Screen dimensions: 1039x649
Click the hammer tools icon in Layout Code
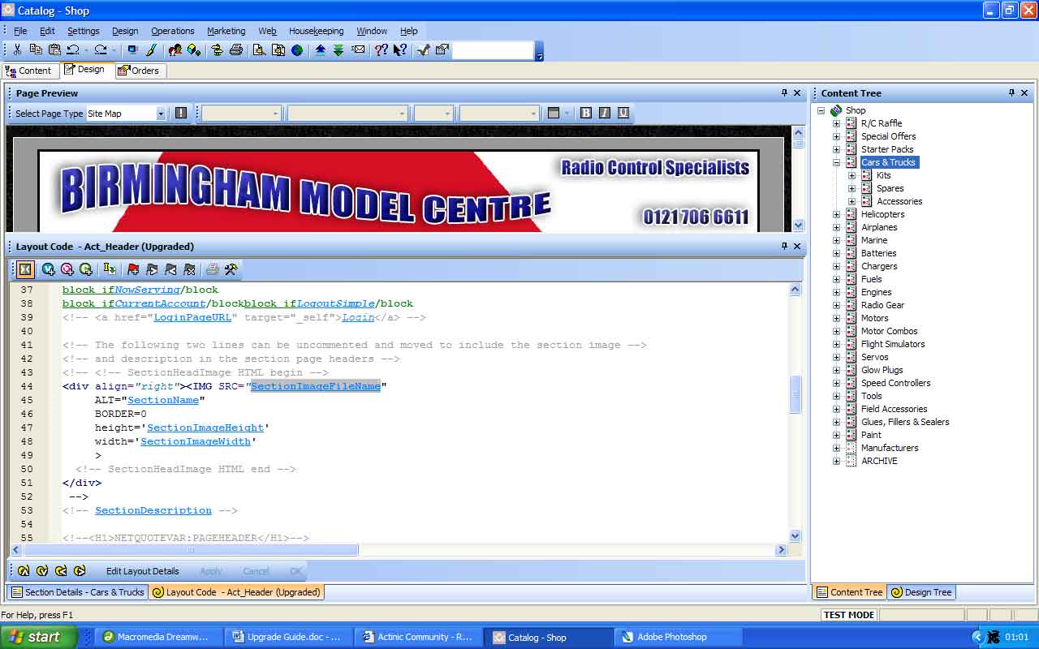[x=231, y=269]
